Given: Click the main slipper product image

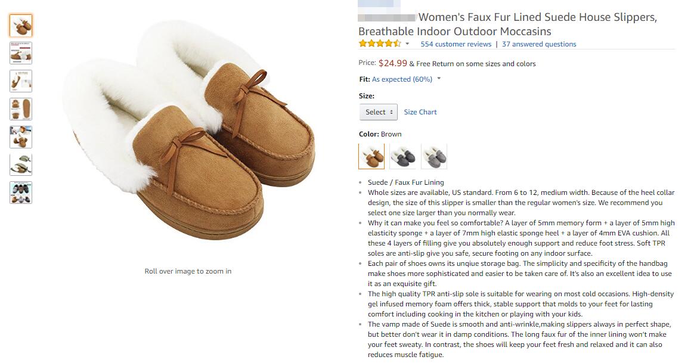Looking at the screenshot, I should (188, 137).
